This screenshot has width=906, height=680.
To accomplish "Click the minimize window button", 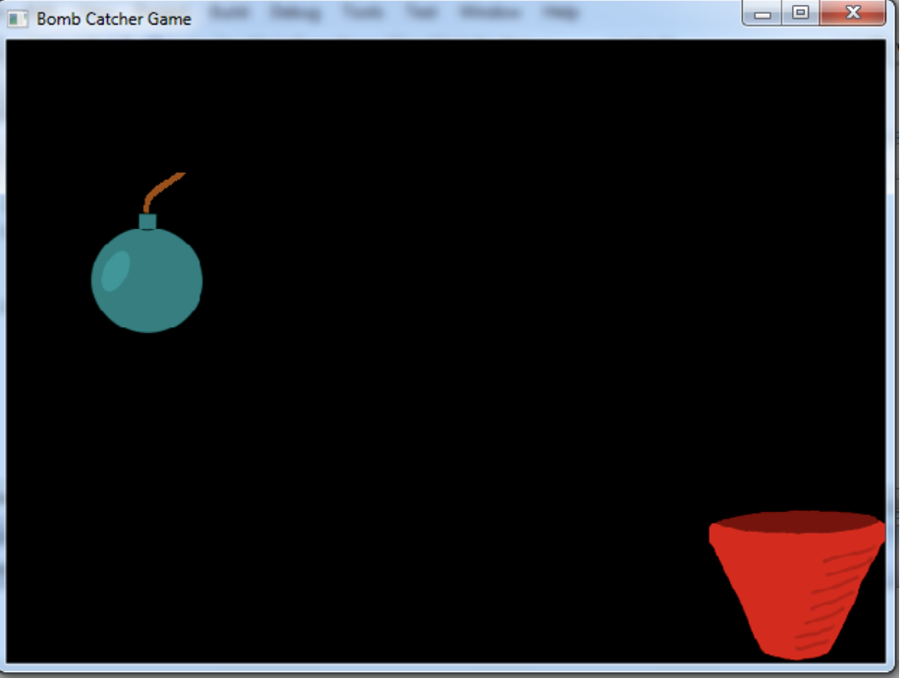I will pos(763,13).
